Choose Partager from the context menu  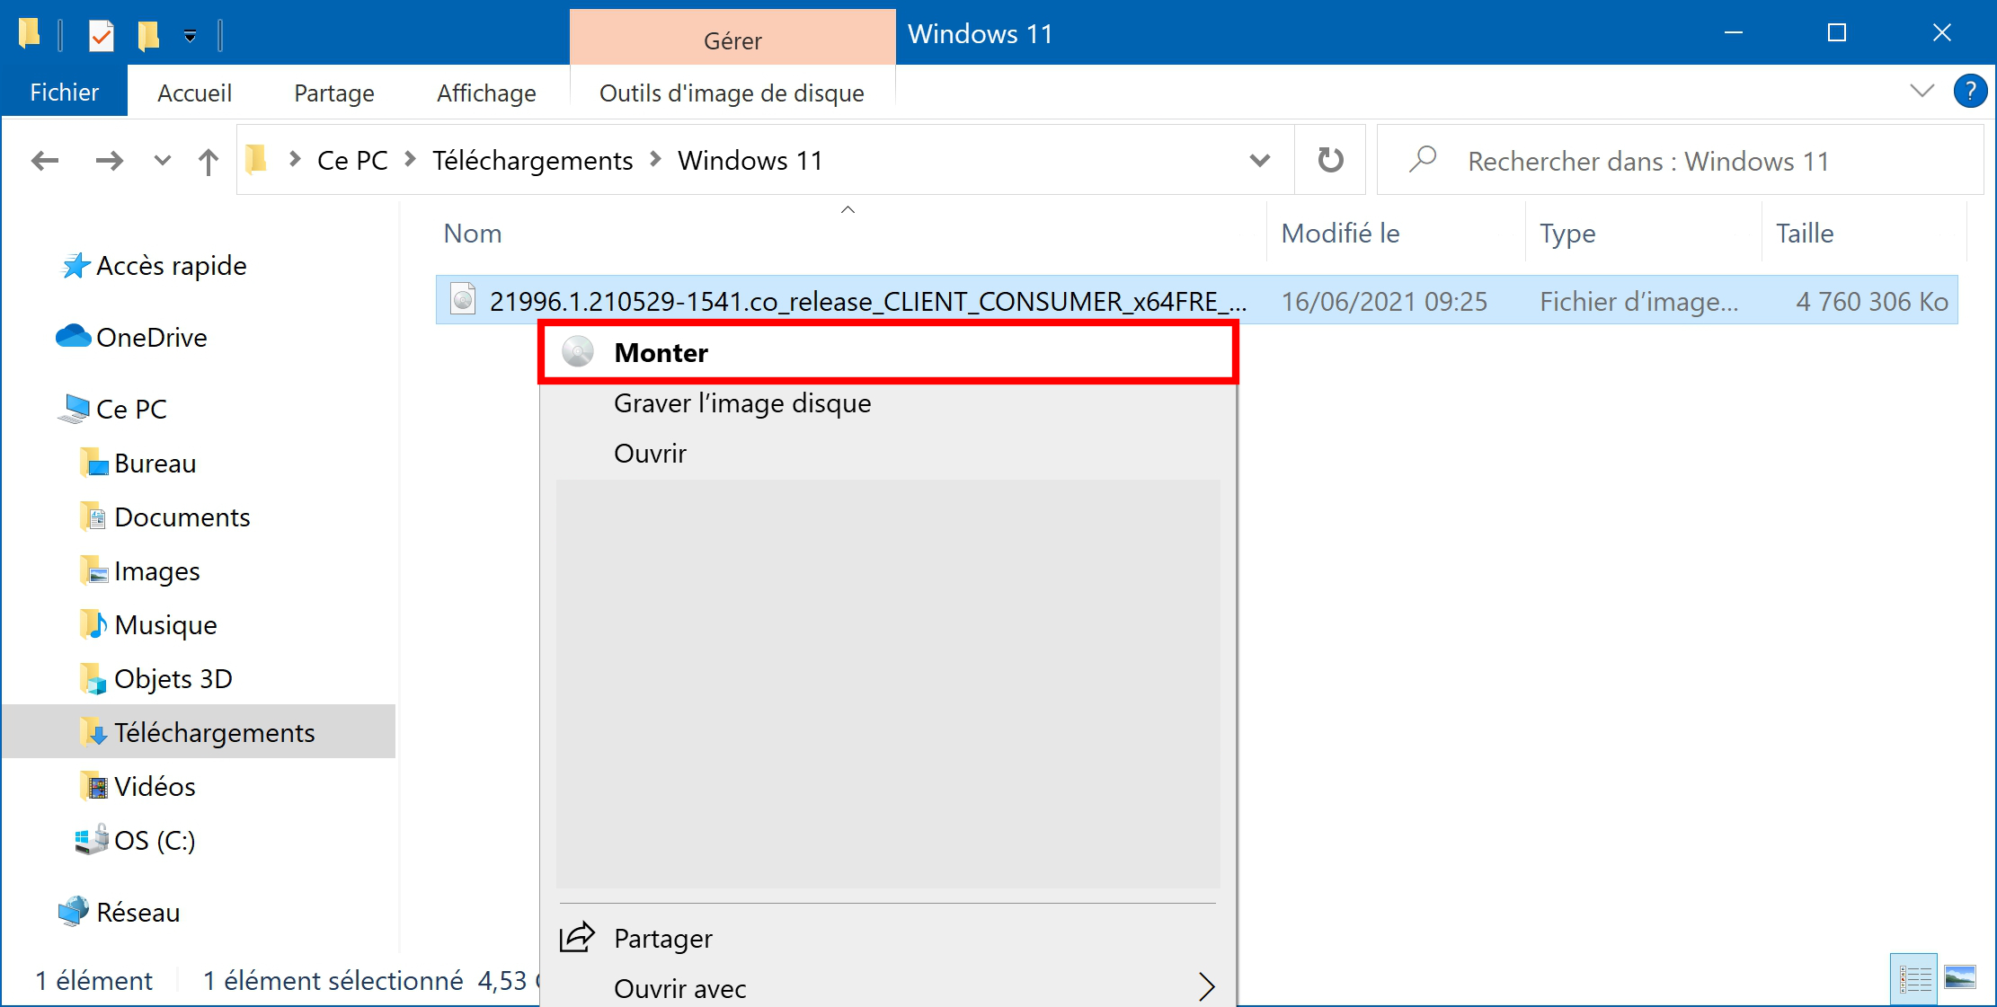[x=888, y=939]
